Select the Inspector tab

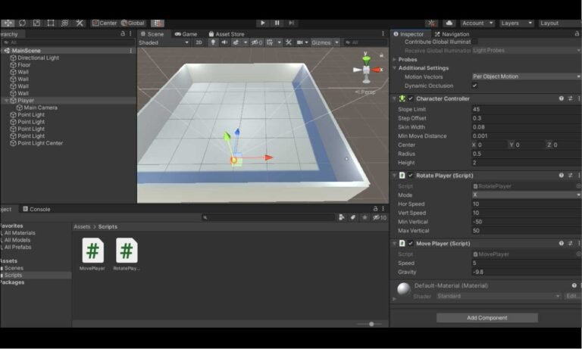(408, 34)
